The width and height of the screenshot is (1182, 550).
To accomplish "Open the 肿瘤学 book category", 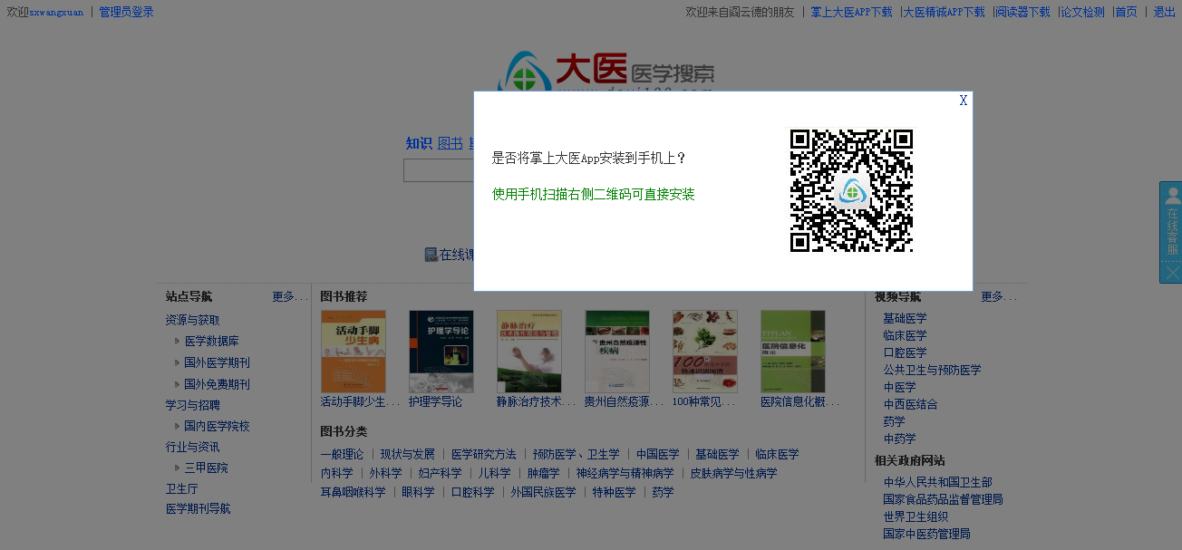I will (x=544, y=473).
